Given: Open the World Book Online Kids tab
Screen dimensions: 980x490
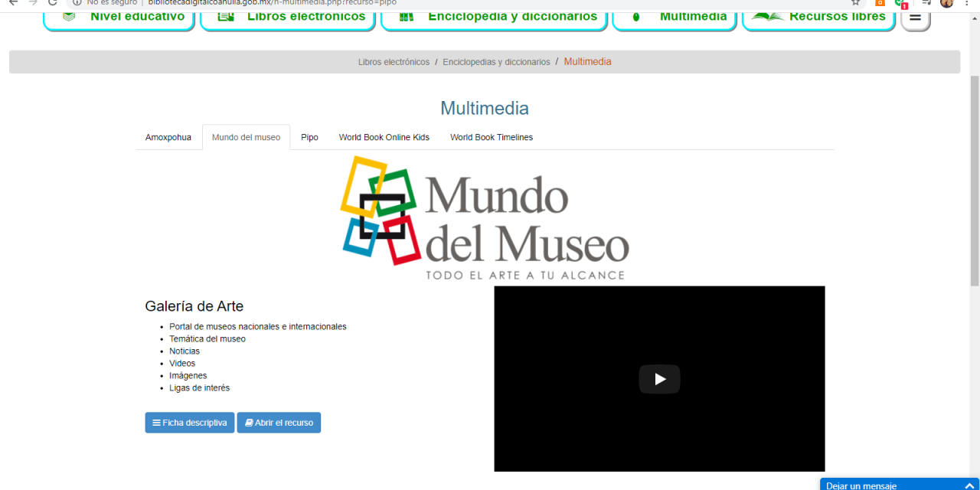Looking at the screenshot, I should coord(384,138).
